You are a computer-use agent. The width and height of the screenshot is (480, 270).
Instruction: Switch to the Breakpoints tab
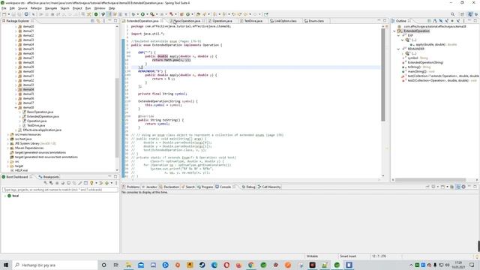[49, 177]
